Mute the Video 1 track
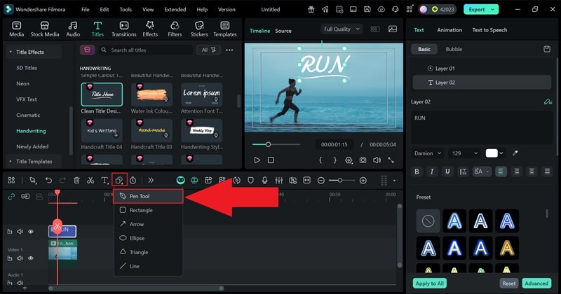The height and width of the screenshot is (294, 561). 20,258
